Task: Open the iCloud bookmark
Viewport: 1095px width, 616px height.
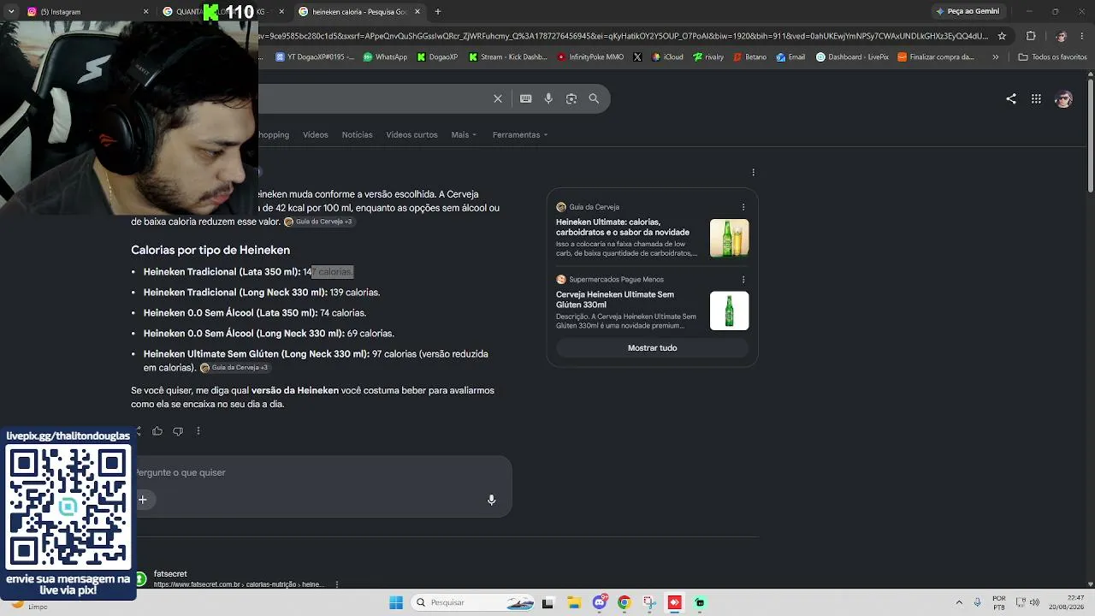Action: [x=667, y=57]
